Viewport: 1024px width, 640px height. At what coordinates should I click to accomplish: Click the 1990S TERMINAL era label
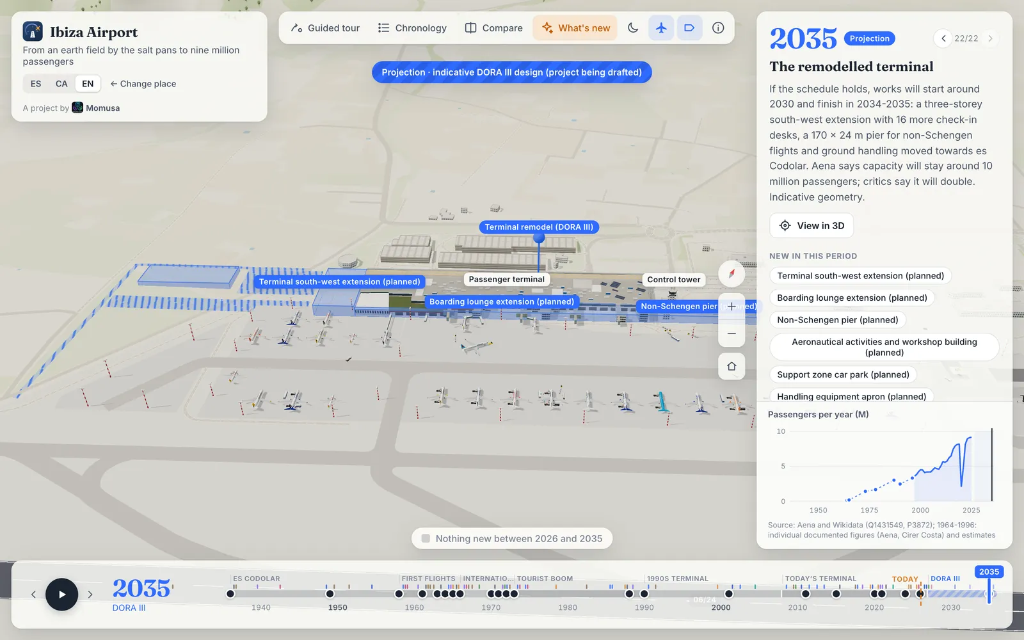click(x=677, y=579)
